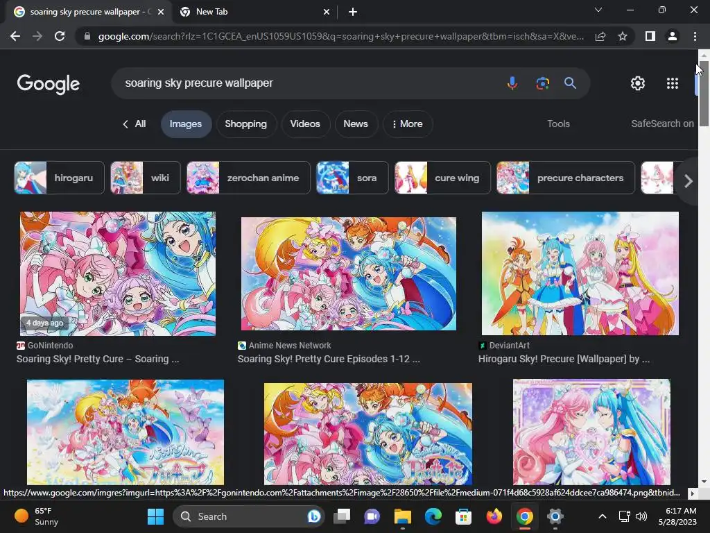Filter by precure characters chip

pos(566,178)
